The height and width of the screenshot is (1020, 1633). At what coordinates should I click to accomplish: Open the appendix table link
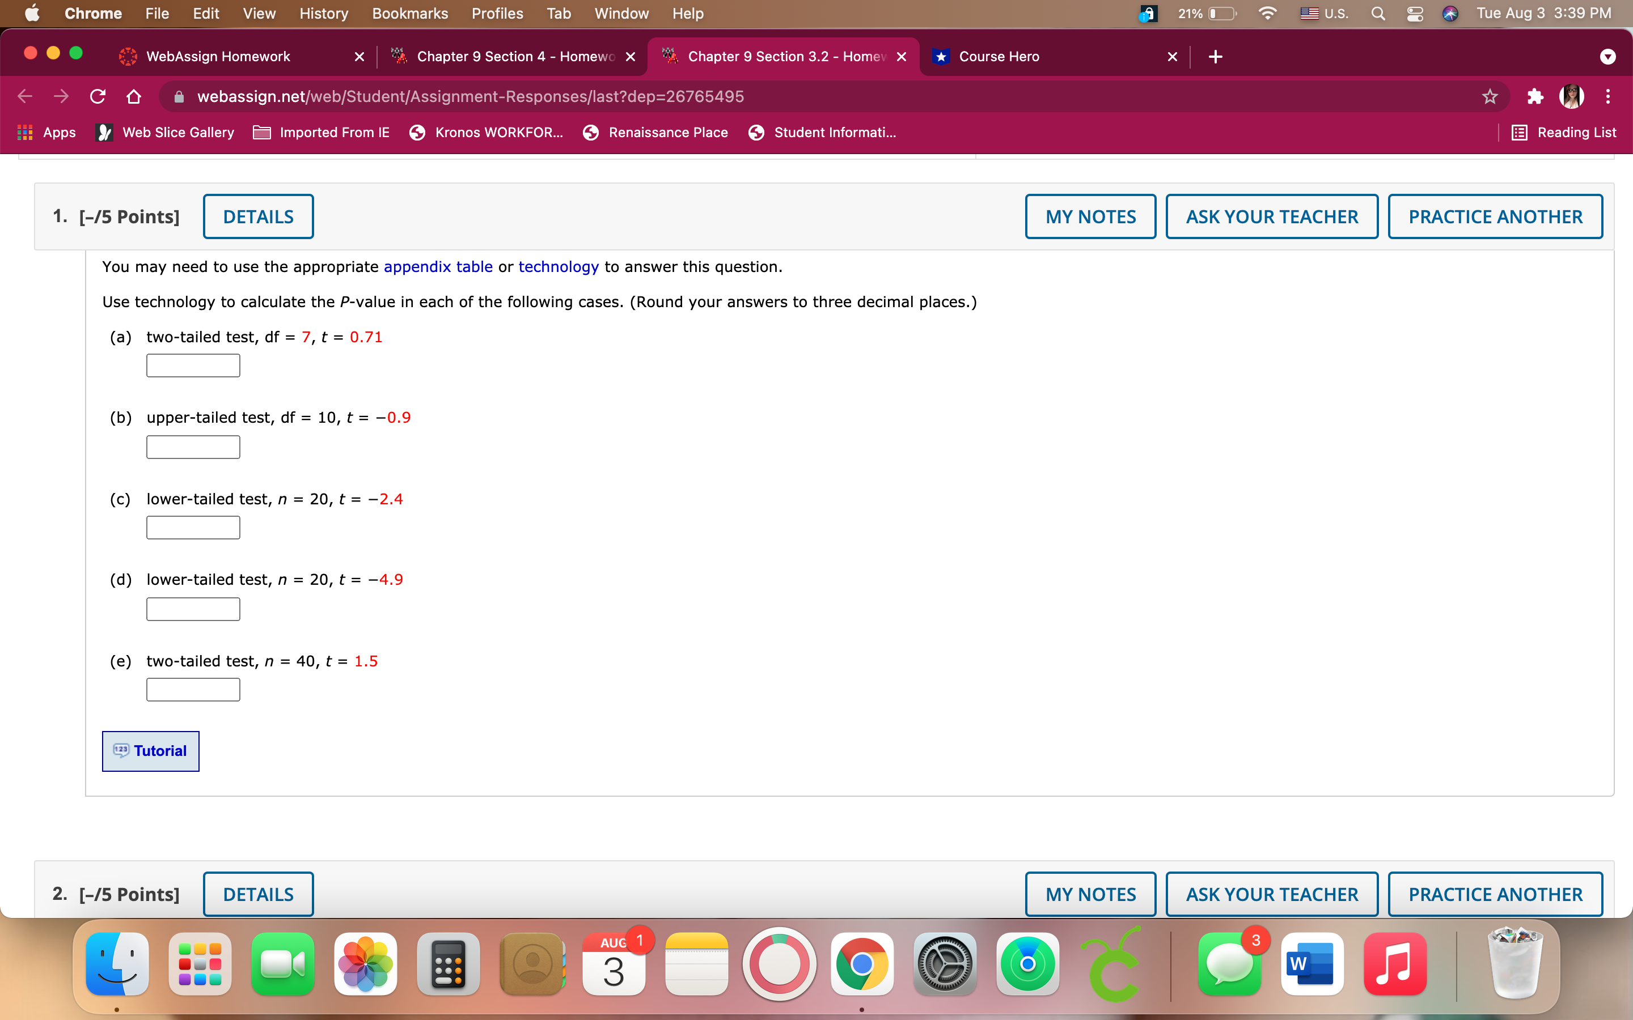pyautogui.click(x=438, y=266)
